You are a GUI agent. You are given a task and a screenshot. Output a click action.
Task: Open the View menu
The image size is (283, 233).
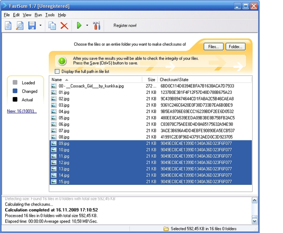[x=27, y=15]
